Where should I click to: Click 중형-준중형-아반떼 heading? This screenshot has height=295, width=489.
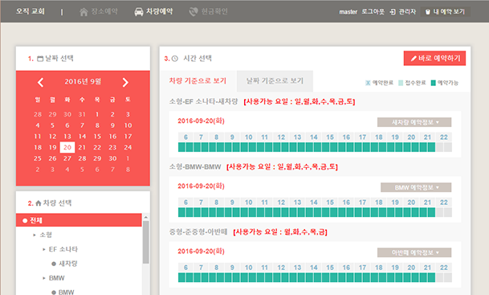click(198, 232)
